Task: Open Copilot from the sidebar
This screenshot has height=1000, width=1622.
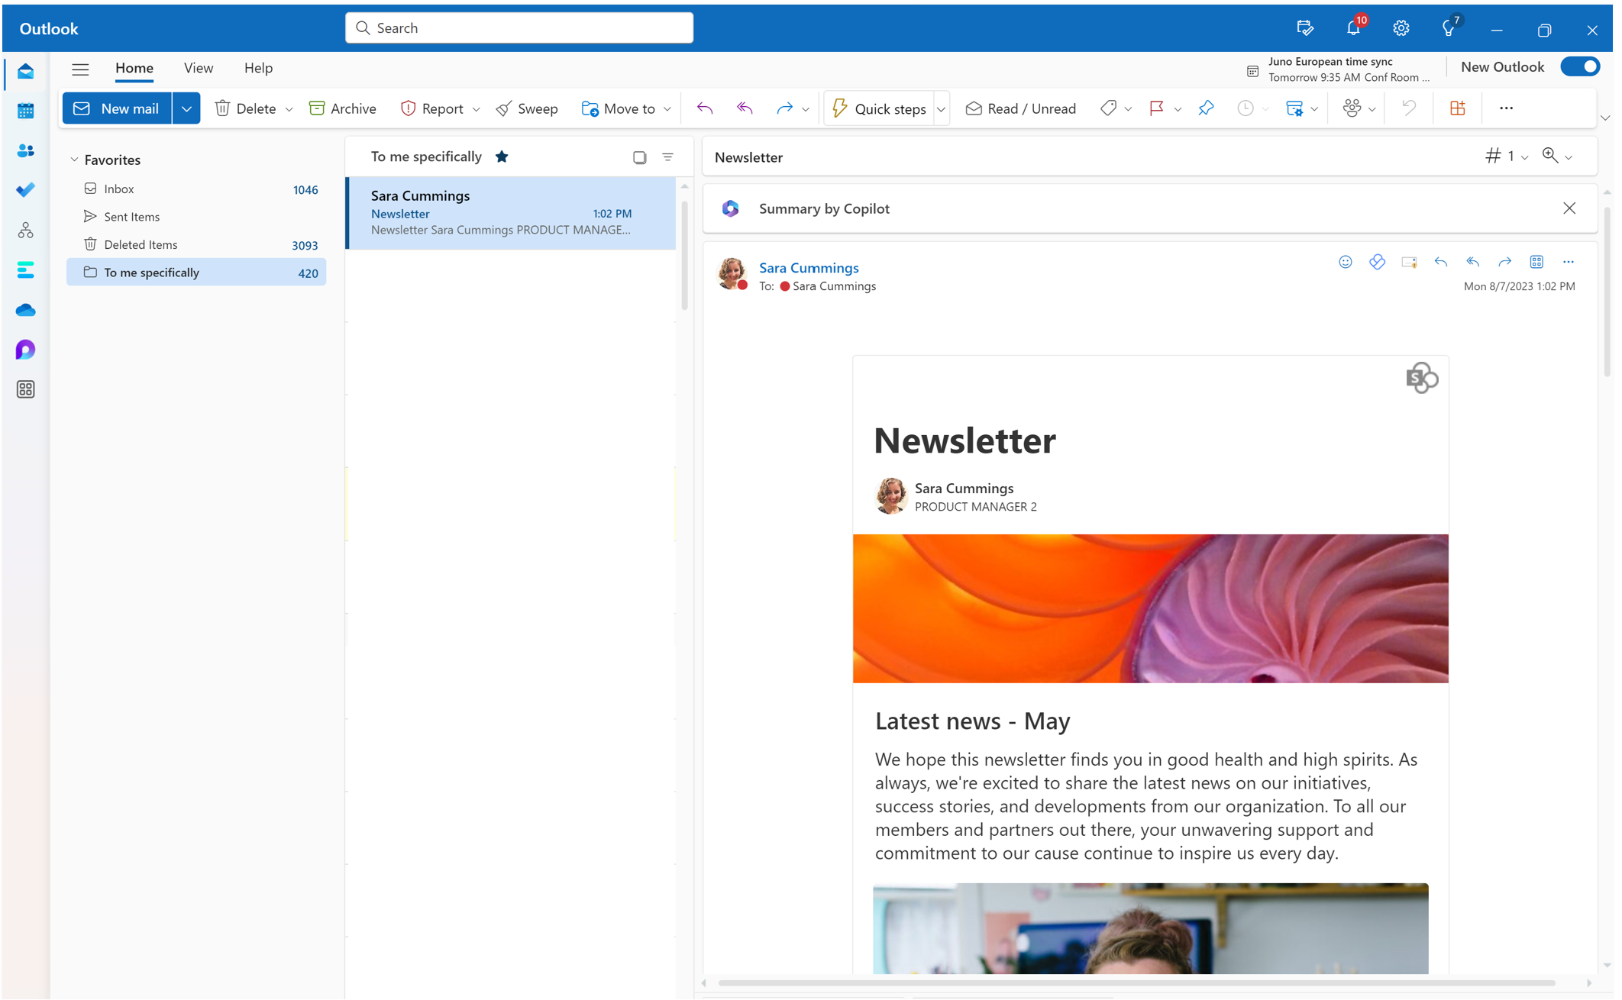Action: coord(25,349)
